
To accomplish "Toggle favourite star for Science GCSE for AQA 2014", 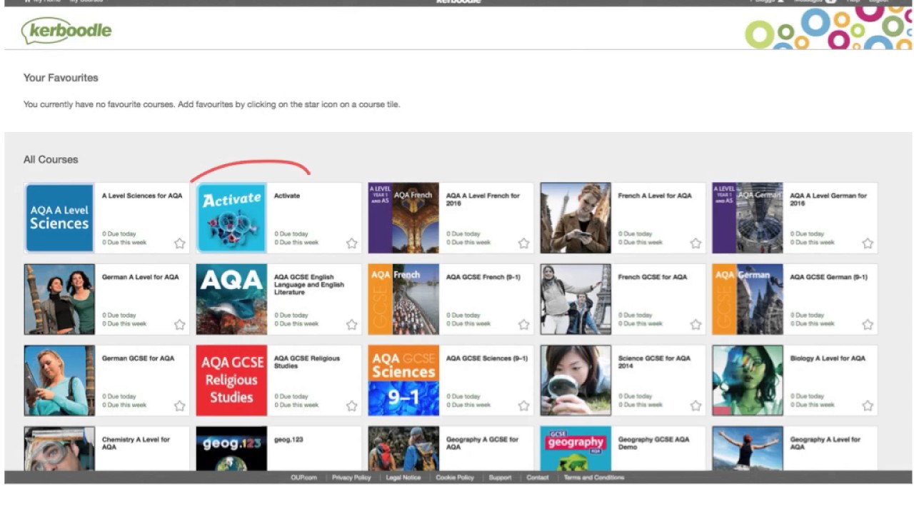I will tap(695, 406).
